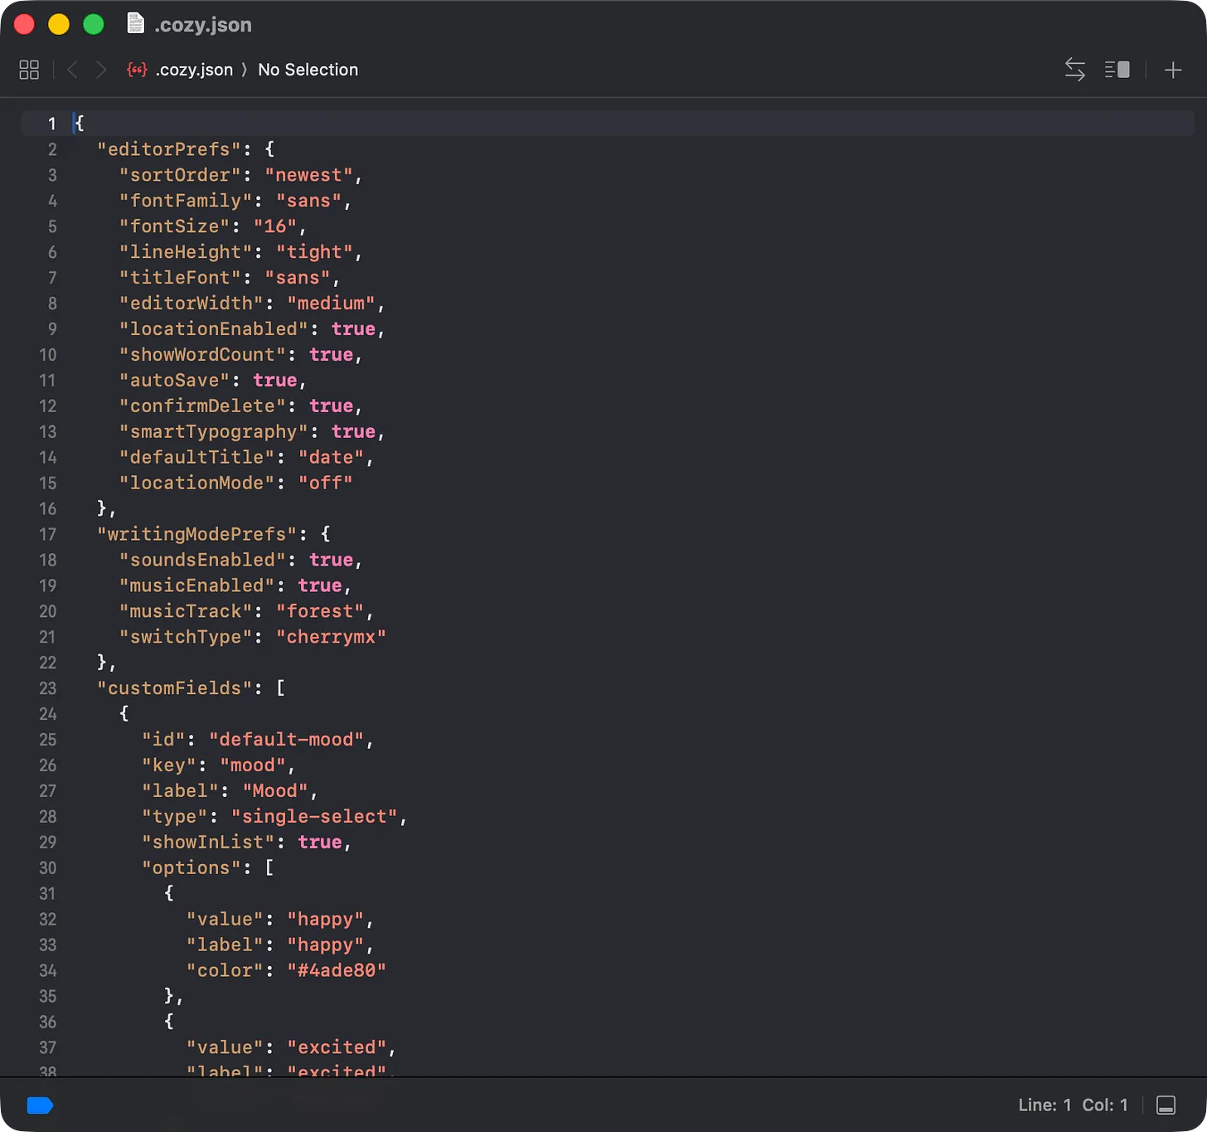This screenshot has height=1132, width=1207.
Task: Click the "mood" key value
Action: click(x=253, y=765)
